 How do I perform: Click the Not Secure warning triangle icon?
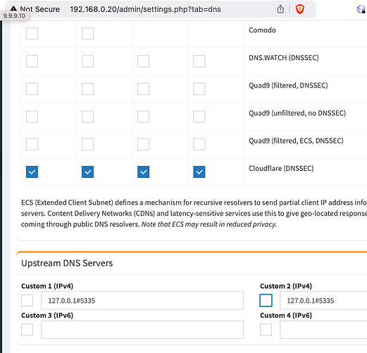pyautogui.click(x=13, y=8)
